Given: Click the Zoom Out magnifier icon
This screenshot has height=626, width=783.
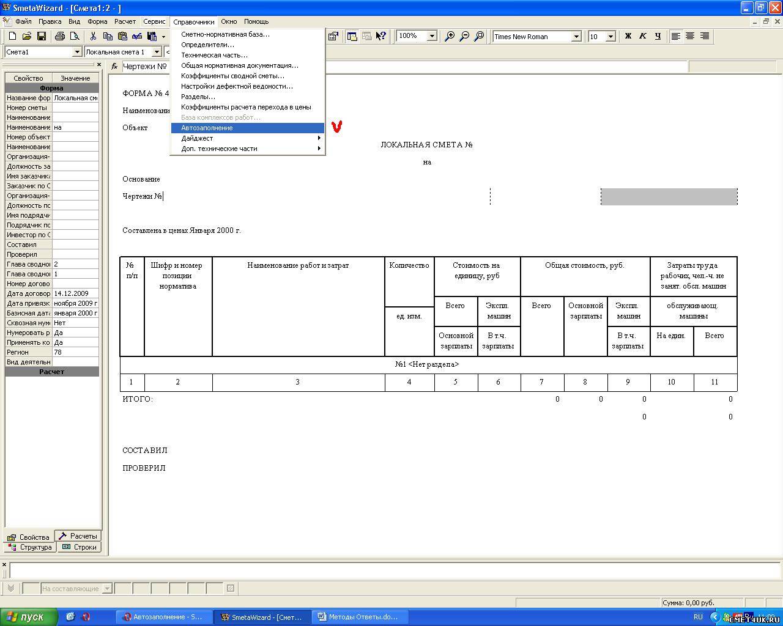Looking at the screenshot, I should [x=464, y=37].
